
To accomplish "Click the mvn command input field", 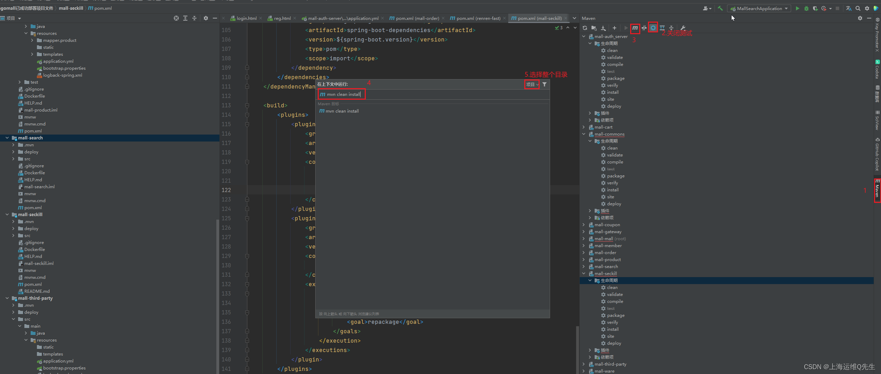I will click(432, 94).
